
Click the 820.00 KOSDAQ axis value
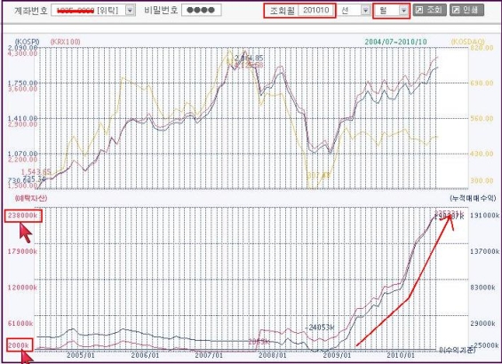(x=482, y=48)
